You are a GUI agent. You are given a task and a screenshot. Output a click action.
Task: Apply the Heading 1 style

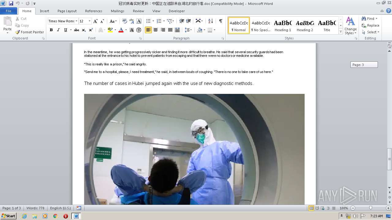pos(283,25)
